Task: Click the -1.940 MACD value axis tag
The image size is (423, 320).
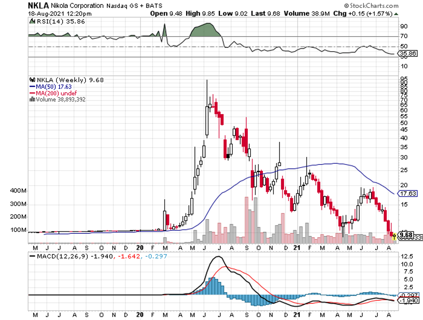Action: (410, 300)
